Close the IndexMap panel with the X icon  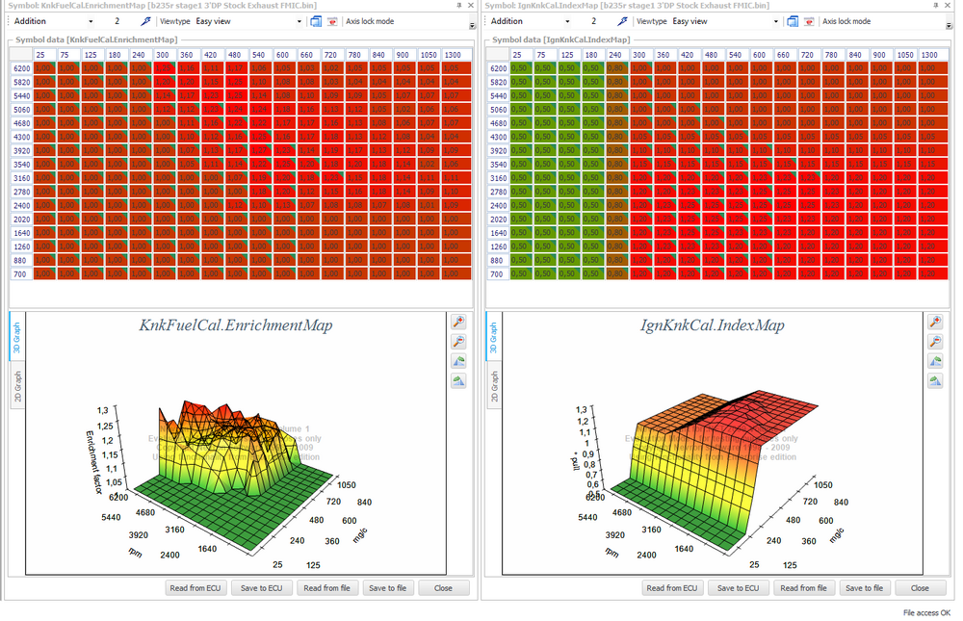coord(948,5)
